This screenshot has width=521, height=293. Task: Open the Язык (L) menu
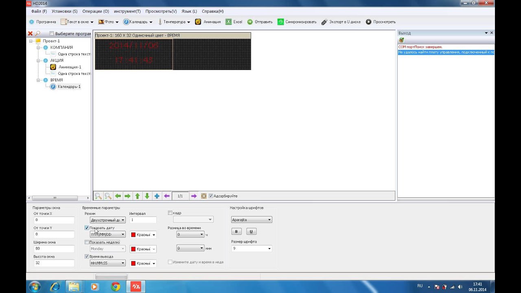pos(189,11)
